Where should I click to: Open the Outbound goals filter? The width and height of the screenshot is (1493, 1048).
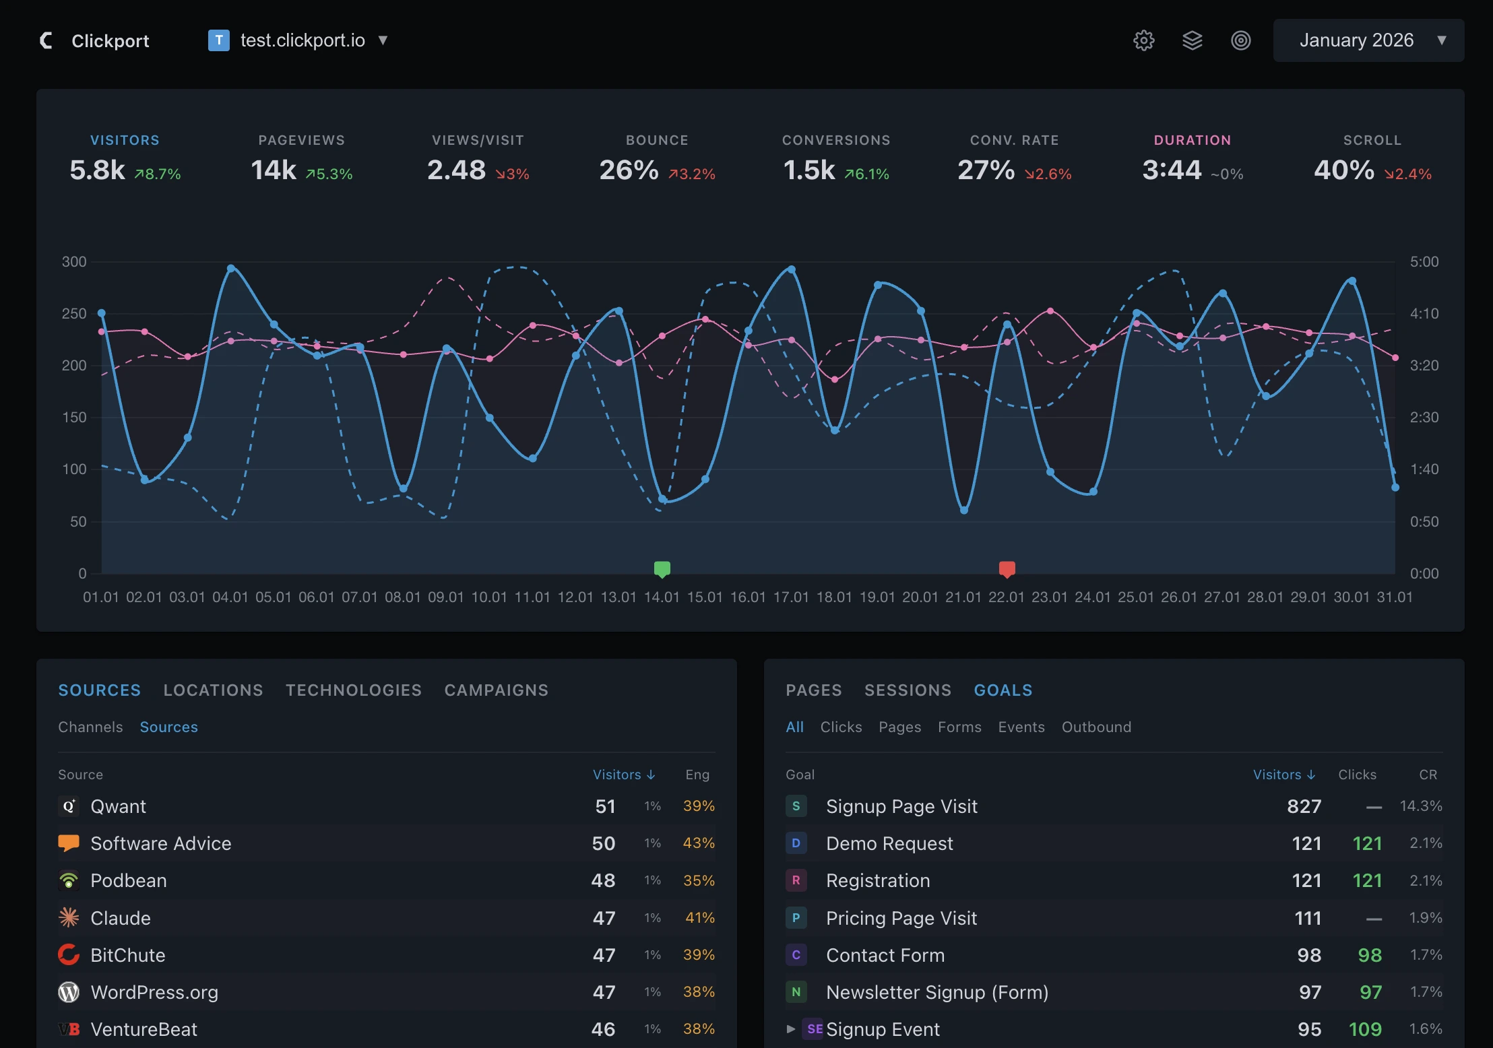[1096, 727]
